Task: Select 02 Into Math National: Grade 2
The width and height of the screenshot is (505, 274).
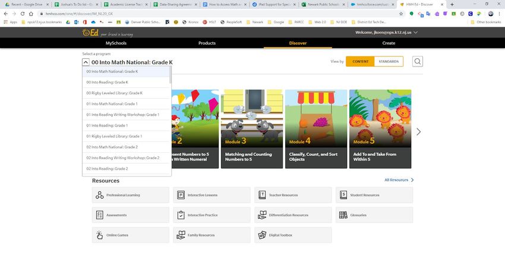Action: coord(126,147)
